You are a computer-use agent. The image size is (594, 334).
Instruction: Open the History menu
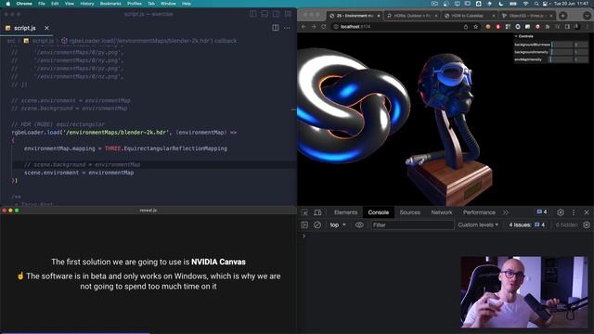pyautogui.click(x=86, y=4)
